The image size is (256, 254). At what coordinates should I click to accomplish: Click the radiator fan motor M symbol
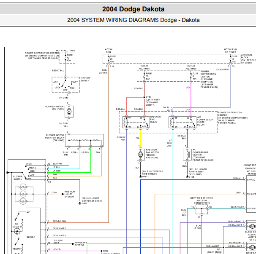140,155
